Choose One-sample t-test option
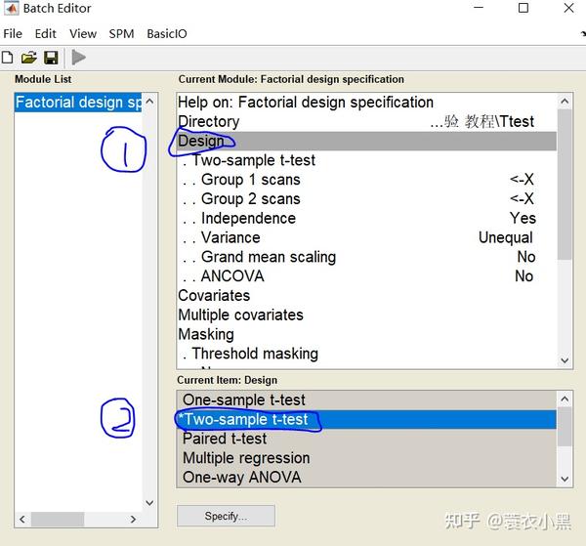The height and width of the screenshot is (546, 586). point(366,399)
